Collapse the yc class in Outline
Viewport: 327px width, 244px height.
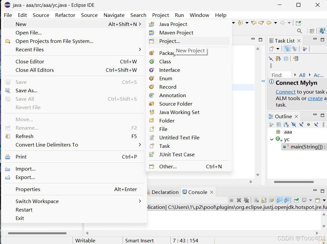click(272, 139)
